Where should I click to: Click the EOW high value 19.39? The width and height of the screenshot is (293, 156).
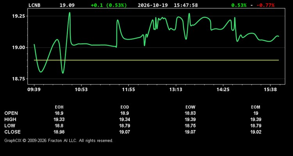190,119
